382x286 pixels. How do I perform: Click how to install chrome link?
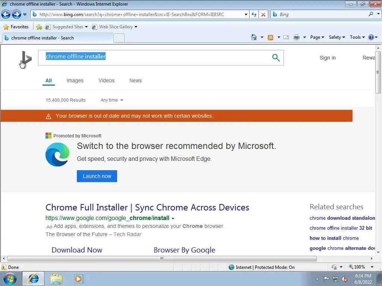pyautogui.click(x=334, y=238)
